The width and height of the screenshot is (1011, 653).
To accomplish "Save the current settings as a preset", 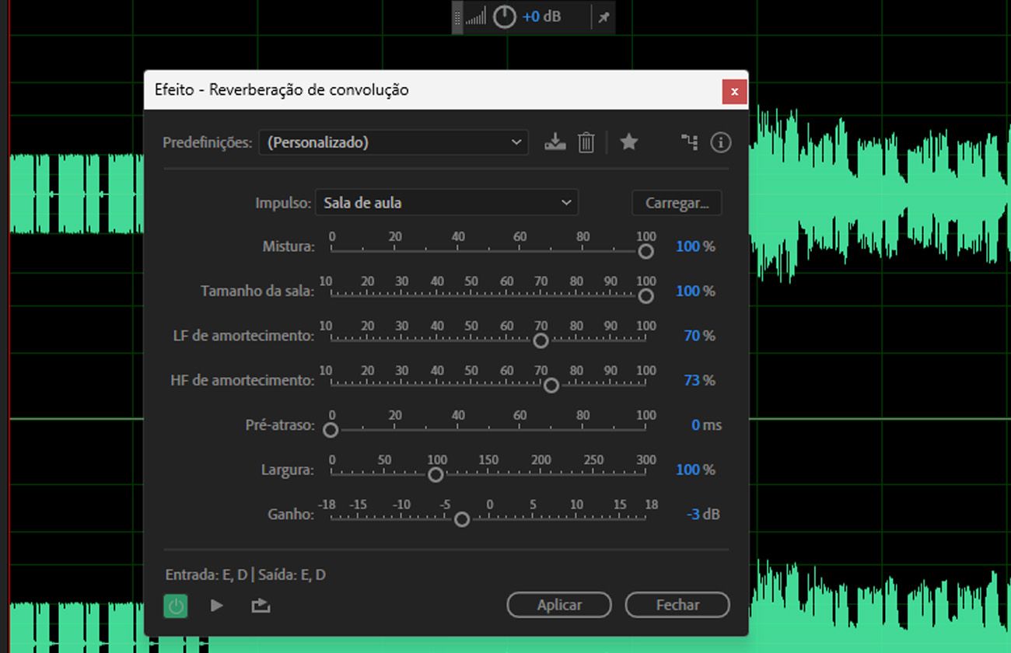I will 554,142.
